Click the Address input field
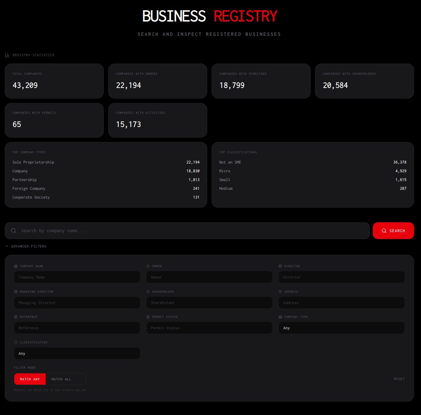This screenshot has width=421, height=415. click(x=342, y=303)
